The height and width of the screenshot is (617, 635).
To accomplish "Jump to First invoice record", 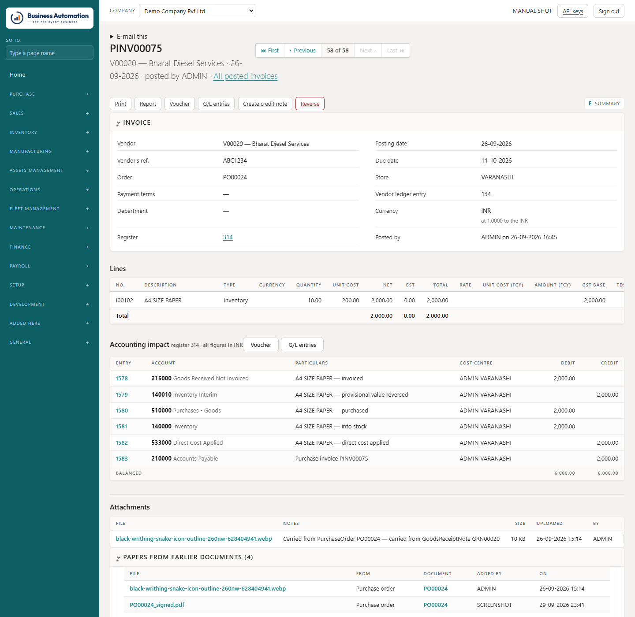I will [x=270, y=51].
